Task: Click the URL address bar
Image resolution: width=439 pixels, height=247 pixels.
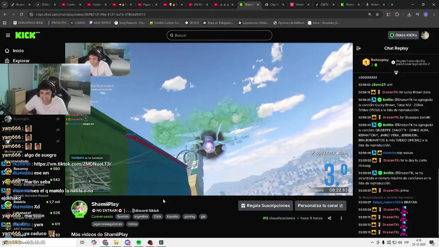Action: pos(199,14)
